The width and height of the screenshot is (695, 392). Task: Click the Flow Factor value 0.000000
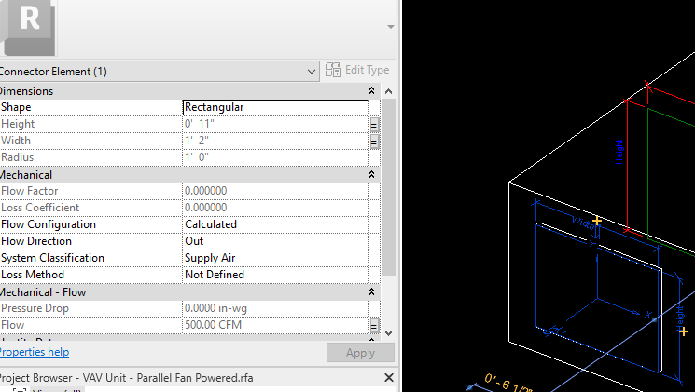(275, 191)
